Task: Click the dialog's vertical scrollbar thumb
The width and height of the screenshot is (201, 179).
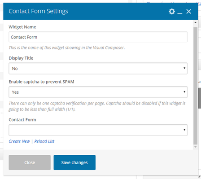Action: pos(195,86)
